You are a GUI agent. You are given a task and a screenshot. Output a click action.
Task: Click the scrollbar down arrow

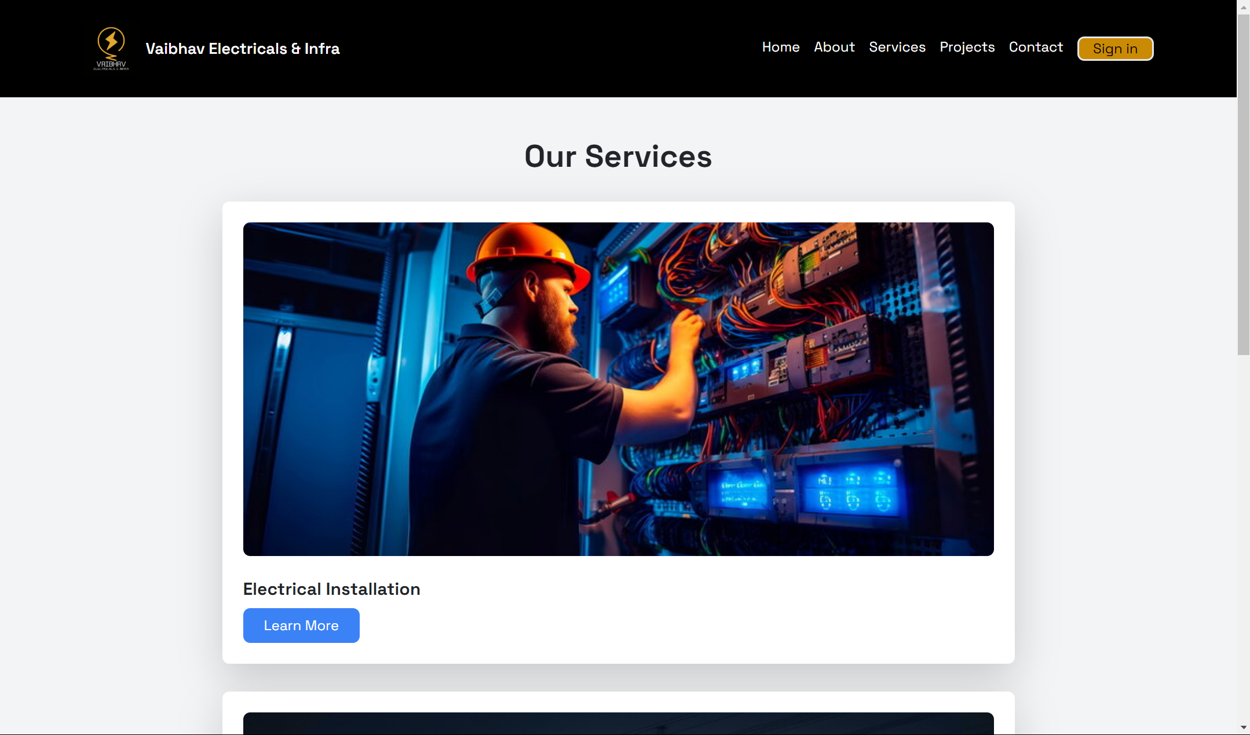tap(1244, 727)
